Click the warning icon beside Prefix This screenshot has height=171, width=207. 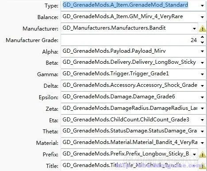tap(203, 155)
